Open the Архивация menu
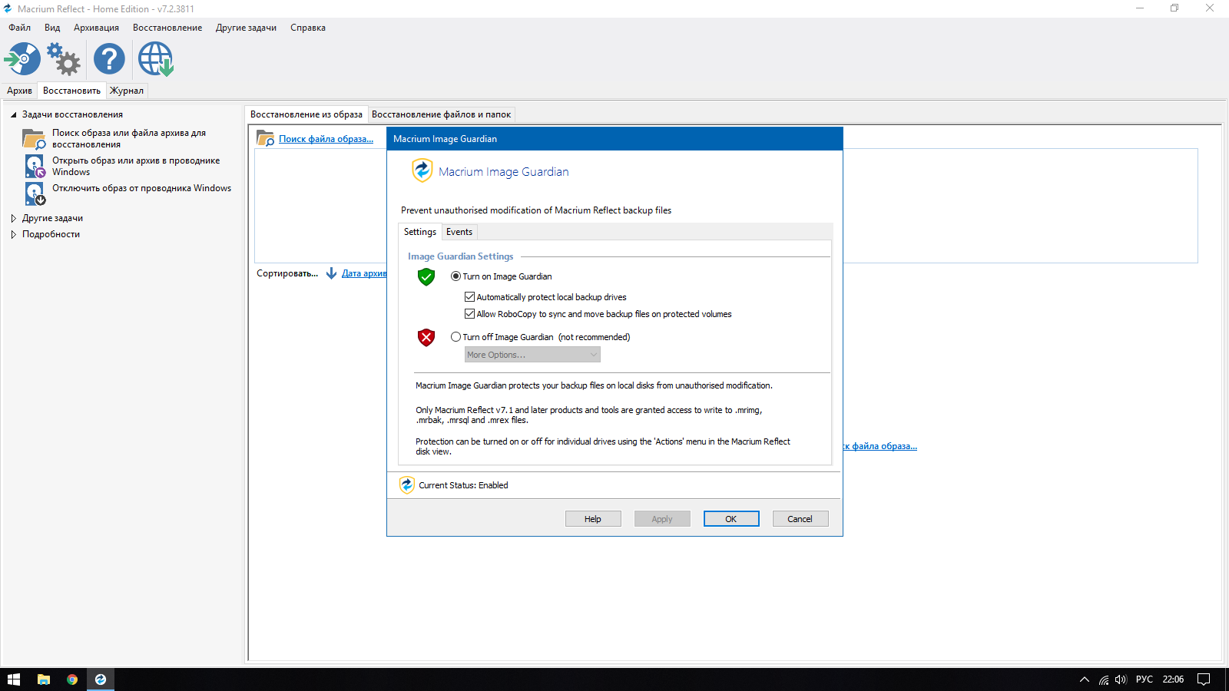The image size is (1229, 691). (96, 28)
